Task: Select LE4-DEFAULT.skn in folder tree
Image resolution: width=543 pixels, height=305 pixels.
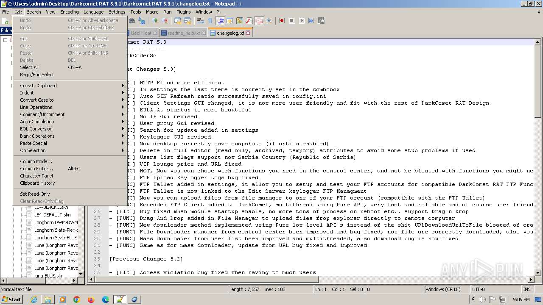Action: (x=52, y=215)
